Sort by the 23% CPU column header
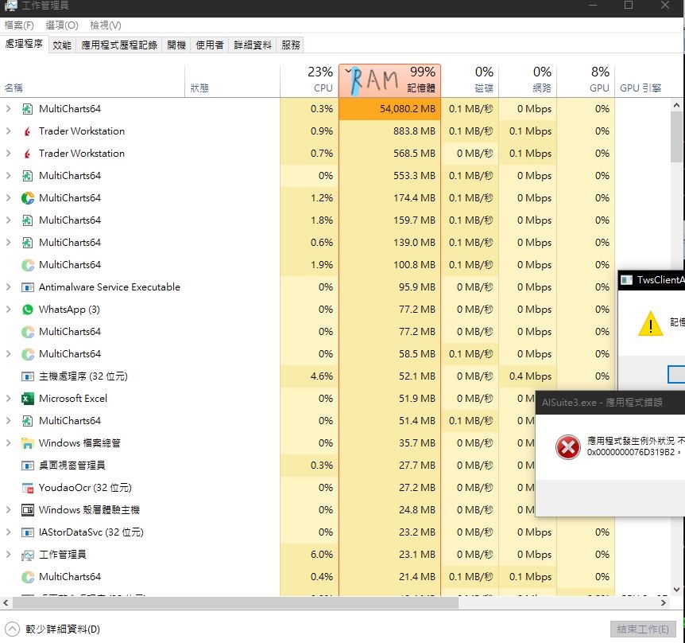Image resolution: width=685 pixels, height=643 pixels. [x=309, y=80]
